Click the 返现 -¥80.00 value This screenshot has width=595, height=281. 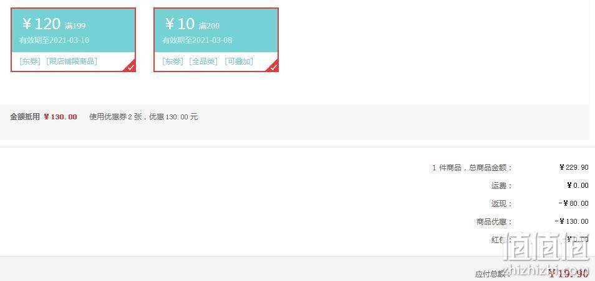[573, 203]
